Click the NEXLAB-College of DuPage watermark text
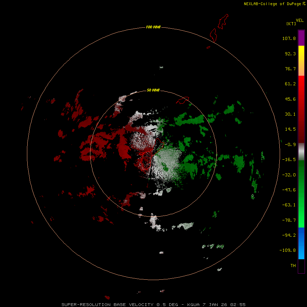The height and width of the screenshot is (307, 307). tap(275, 4)
